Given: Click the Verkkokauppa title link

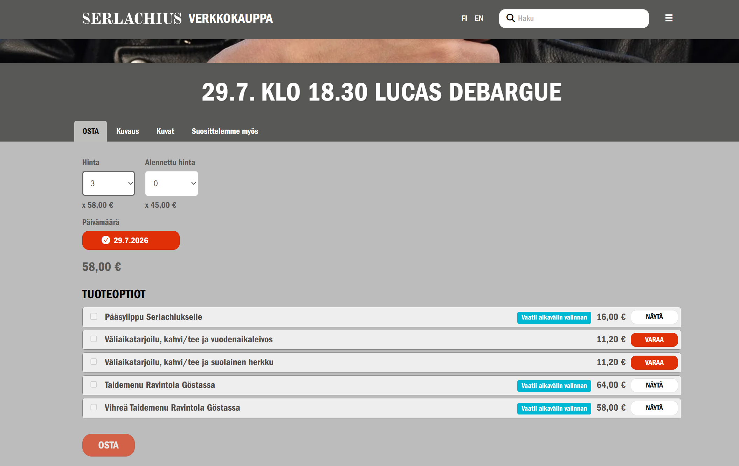Looking at the screenshot, I should (230, 19).
